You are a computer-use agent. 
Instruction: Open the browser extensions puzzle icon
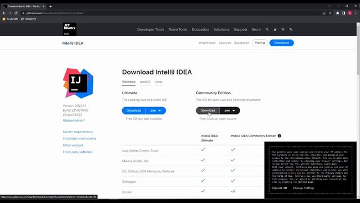[337, 13]
